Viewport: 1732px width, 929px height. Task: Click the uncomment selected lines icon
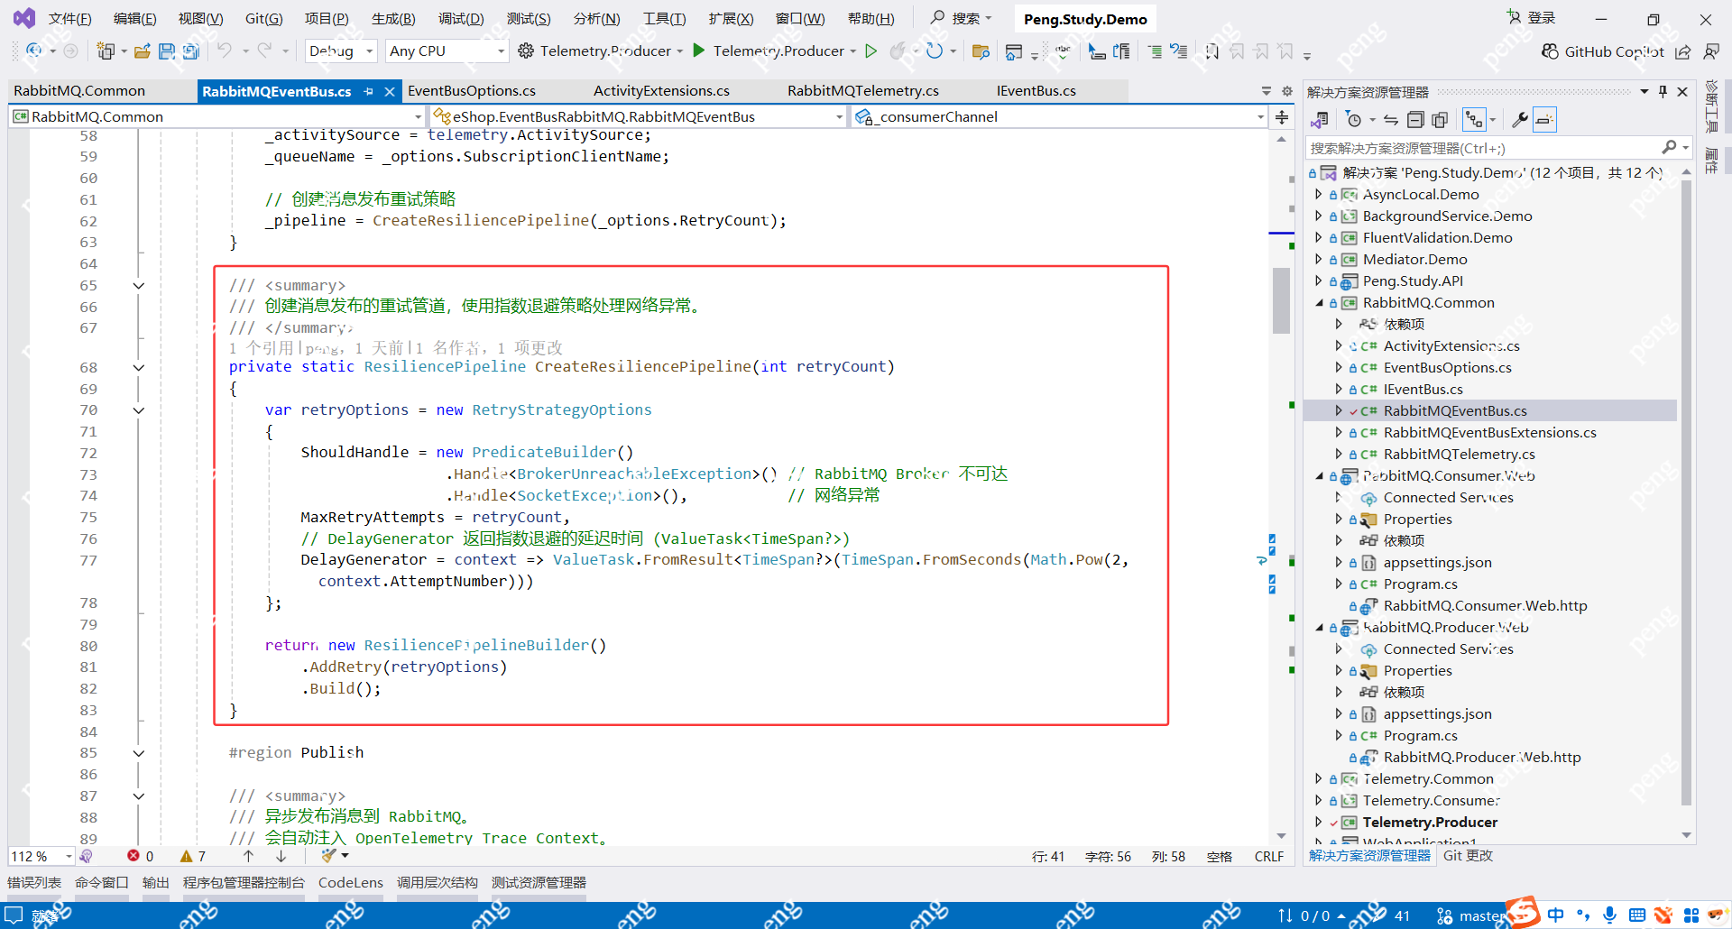[1179, 51]
